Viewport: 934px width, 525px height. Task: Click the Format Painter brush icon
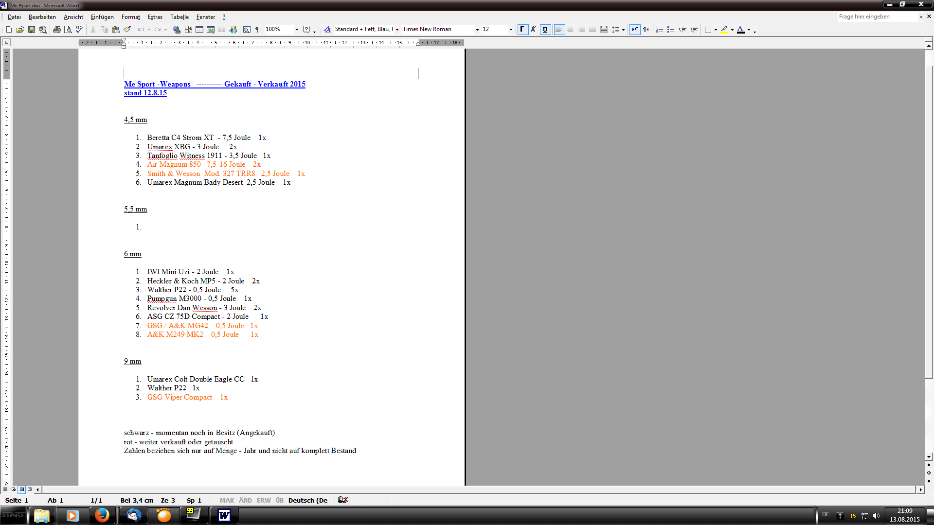[127, 30]
